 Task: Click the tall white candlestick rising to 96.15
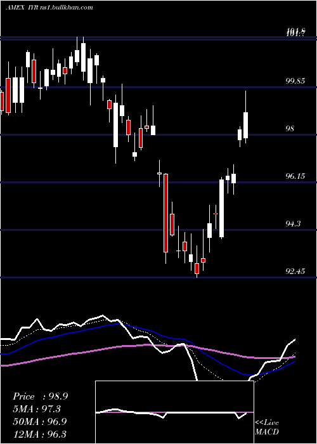click(221, 208)
